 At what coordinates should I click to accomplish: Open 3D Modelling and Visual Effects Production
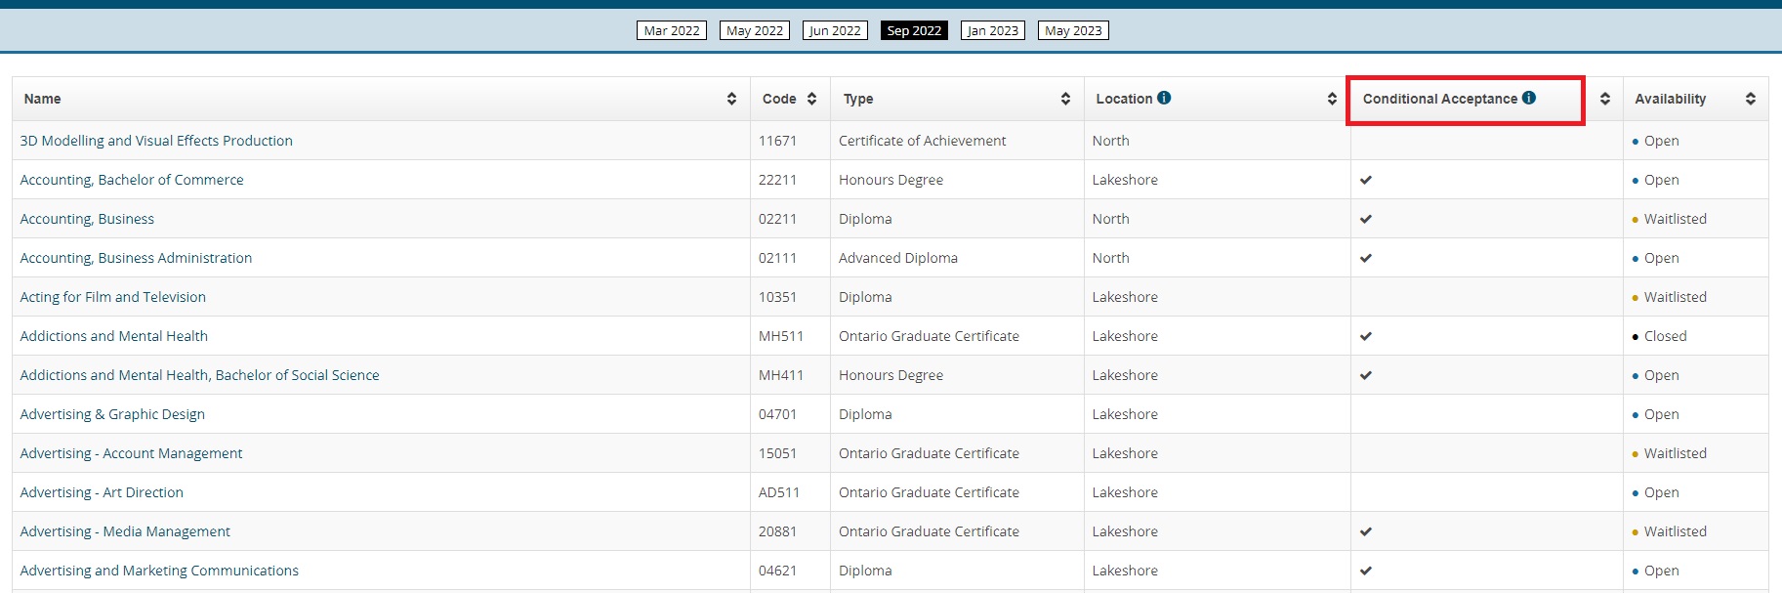pos(156,141)
